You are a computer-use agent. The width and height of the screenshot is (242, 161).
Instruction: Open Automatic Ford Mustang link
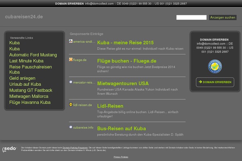(x=33, y=55)
